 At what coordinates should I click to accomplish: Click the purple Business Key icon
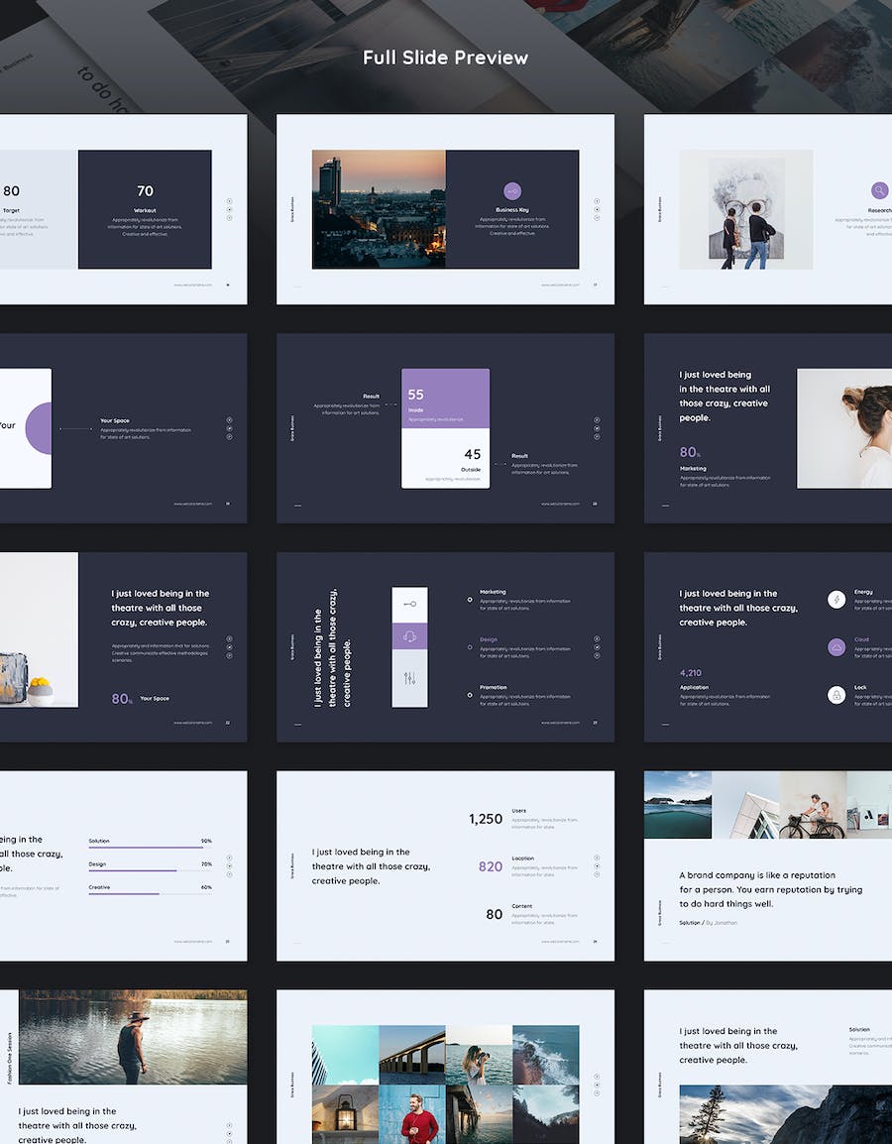(x=512, y=191)
